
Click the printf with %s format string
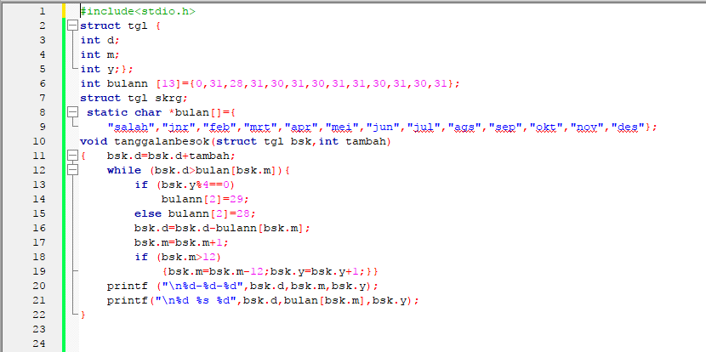click(x=263, y=300)
